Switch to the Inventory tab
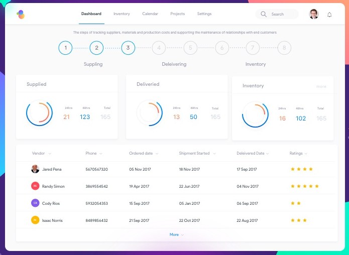This screenshot has height=255, width=349. (122, 14)
